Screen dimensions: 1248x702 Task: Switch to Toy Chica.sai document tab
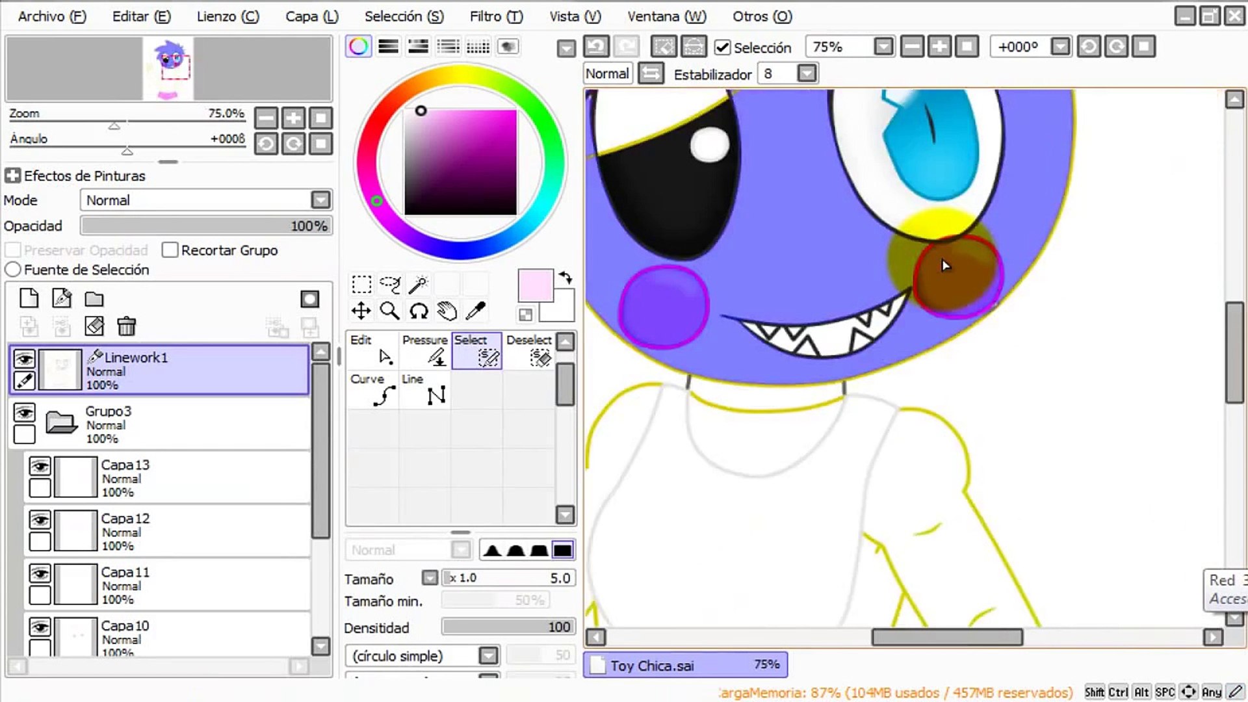pyautogui.click(x=686, y=665)
